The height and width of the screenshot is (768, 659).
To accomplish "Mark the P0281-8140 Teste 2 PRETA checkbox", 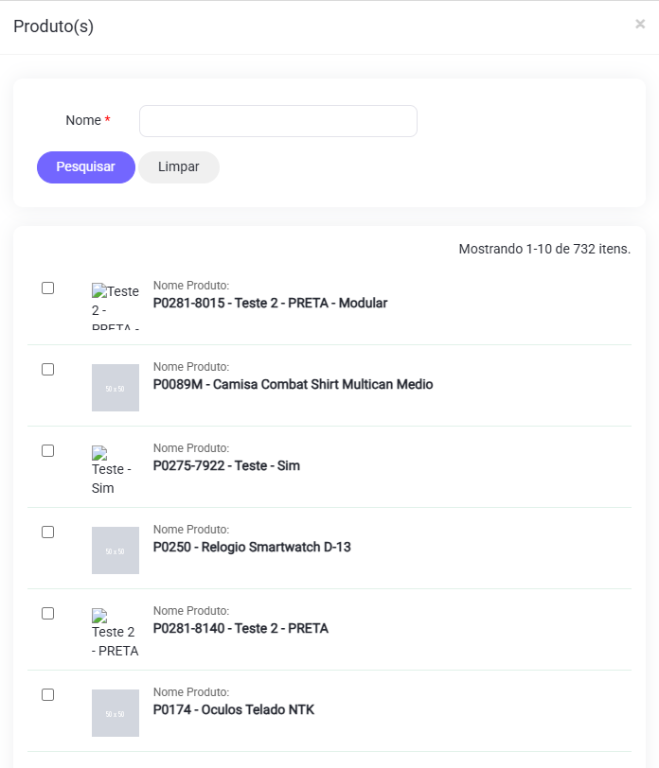I will click(x=48, y=614).
